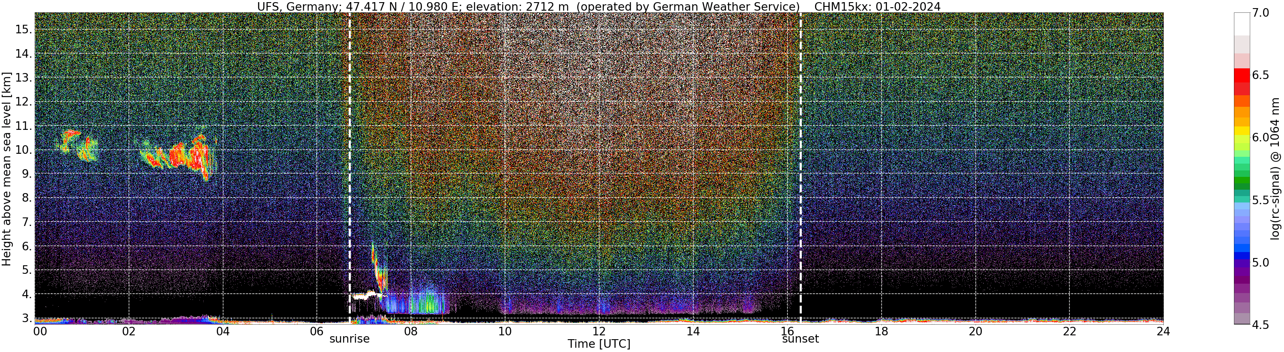Click the '12.' height tick label
Image resolution: width=1284 pixels, height=352 pixels.
click(24, 102)
